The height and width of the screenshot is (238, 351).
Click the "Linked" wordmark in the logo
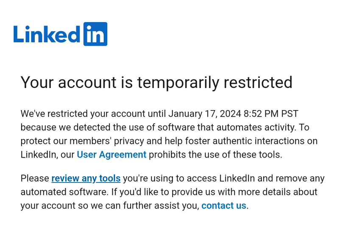(47, 35)
